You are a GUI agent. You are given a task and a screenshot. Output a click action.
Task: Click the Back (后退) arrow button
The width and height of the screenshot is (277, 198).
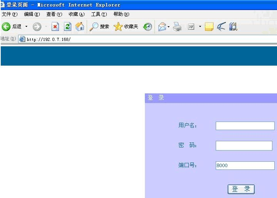[6, 27]
